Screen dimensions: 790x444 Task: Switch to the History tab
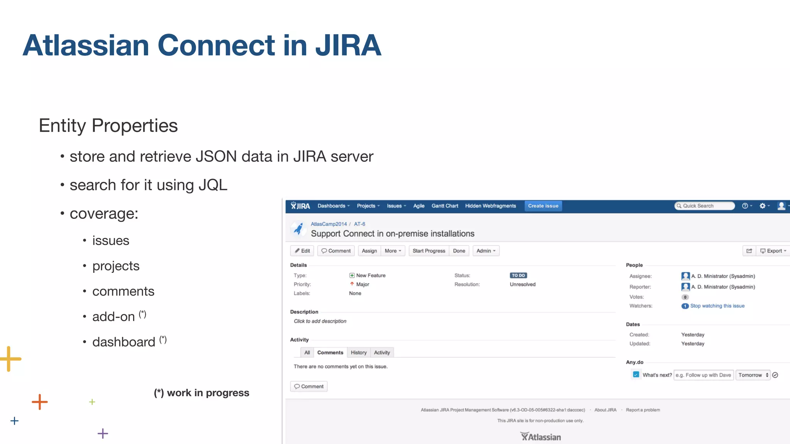click(x=359, y=353)
